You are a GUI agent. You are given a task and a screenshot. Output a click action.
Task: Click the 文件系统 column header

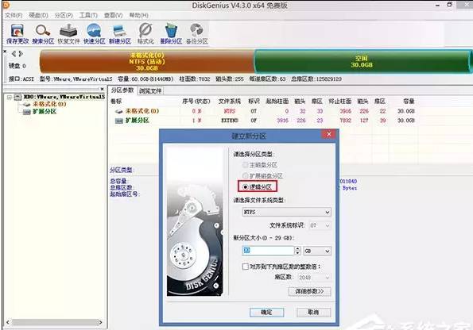click(230, 102)
